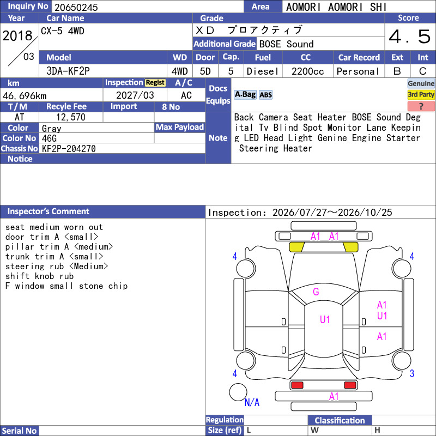This screenshot has height=436, width=436.
Task: Click the Docs Equips label
Action: click(218, 95)
